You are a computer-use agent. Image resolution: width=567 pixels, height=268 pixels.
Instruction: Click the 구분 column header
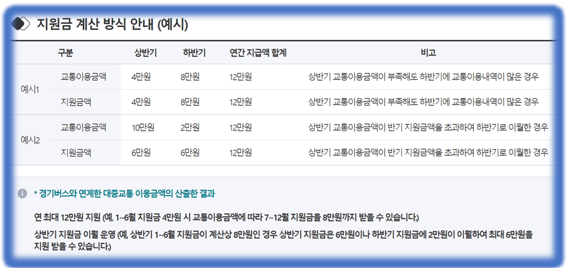[x=65, y=53]
